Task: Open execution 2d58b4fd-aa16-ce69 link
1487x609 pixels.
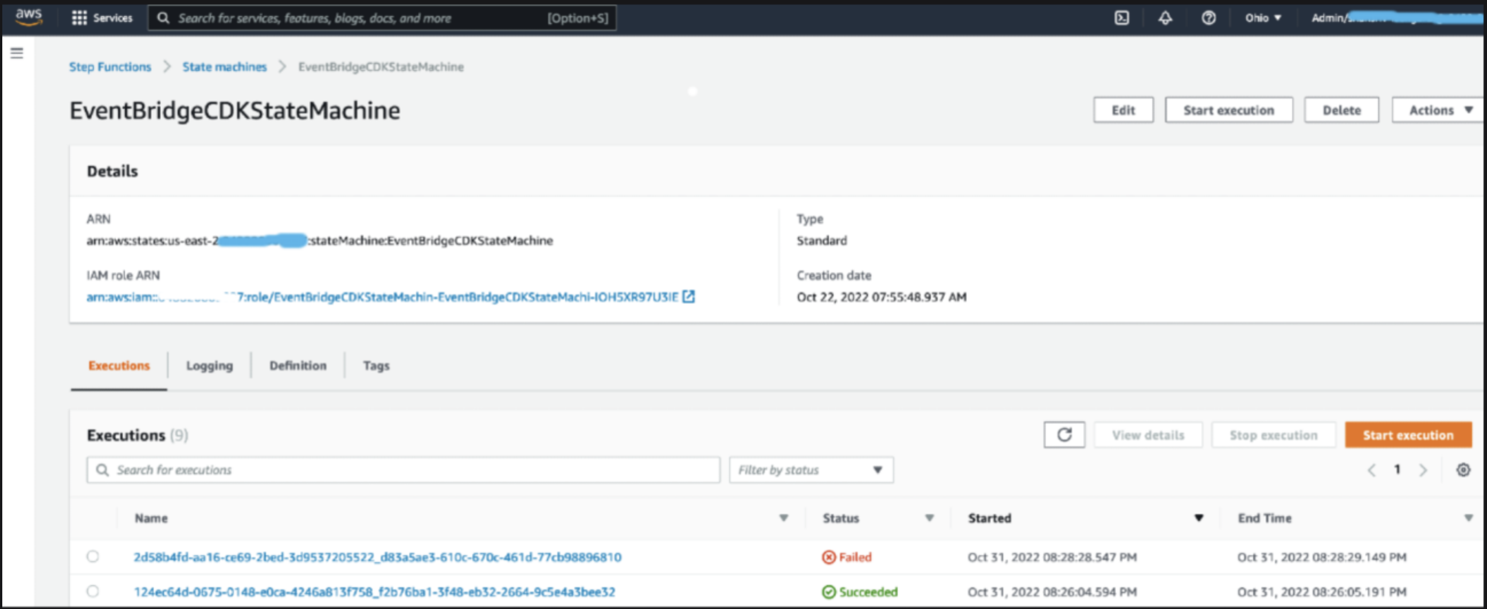Action: pyautogui.click(x=378, y=557)
